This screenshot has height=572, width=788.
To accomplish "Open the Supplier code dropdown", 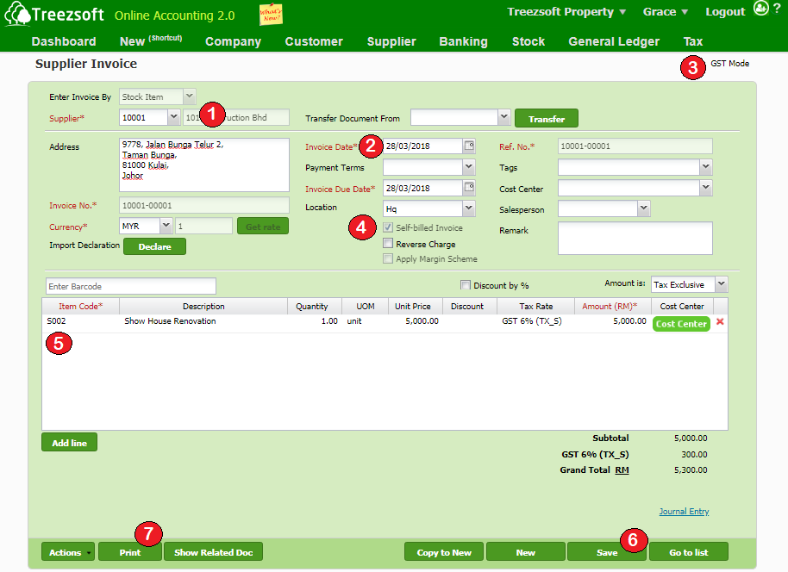I will (x=173, y=117).
